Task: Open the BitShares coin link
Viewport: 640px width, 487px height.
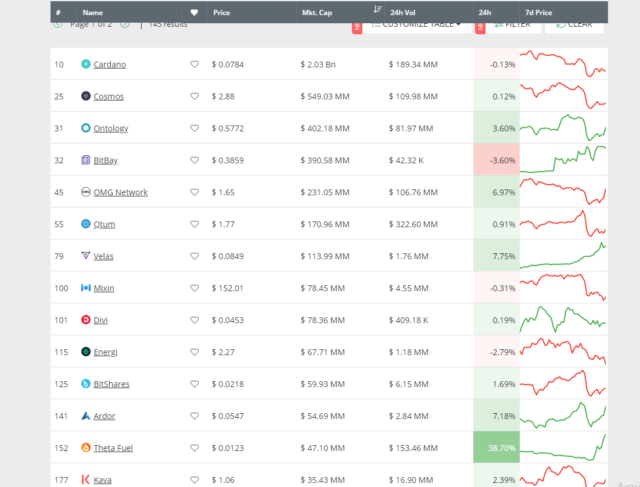Action: 112,384
